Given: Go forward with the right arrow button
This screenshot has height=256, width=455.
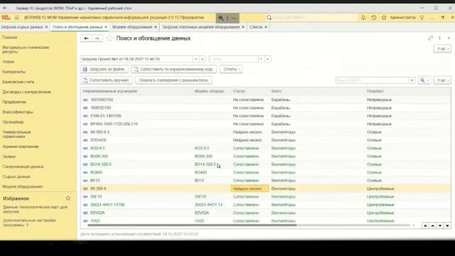Looking at the screenshot, I should point(97,38).
